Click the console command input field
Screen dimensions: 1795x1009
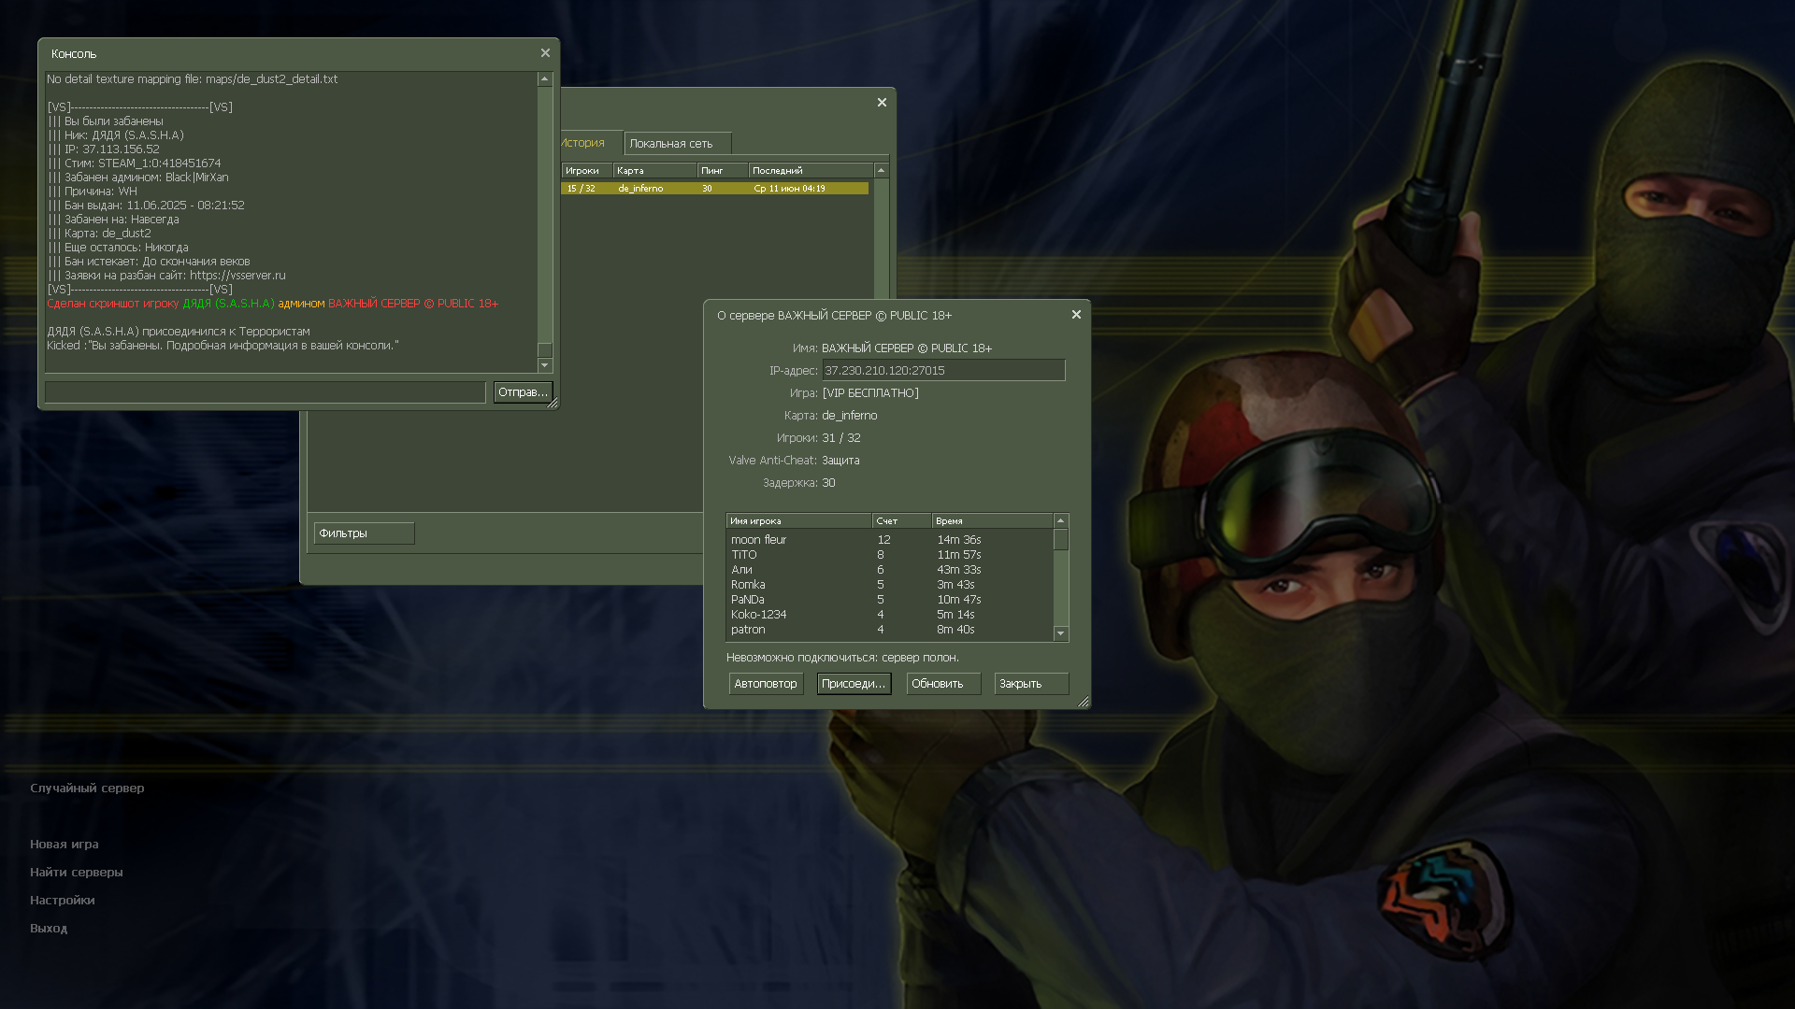point(266,392)
